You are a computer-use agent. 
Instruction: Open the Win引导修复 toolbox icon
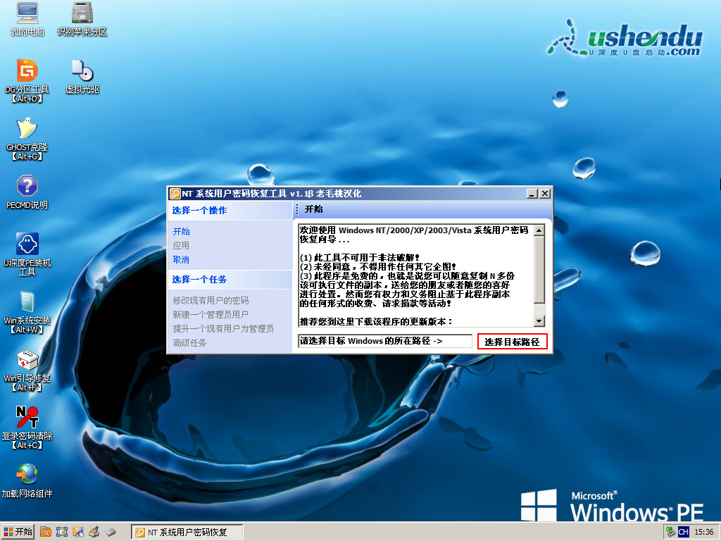27,360
